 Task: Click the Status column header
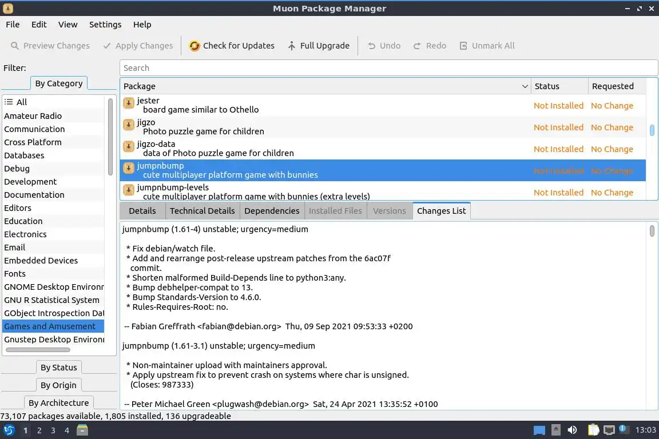pos(559,86)
